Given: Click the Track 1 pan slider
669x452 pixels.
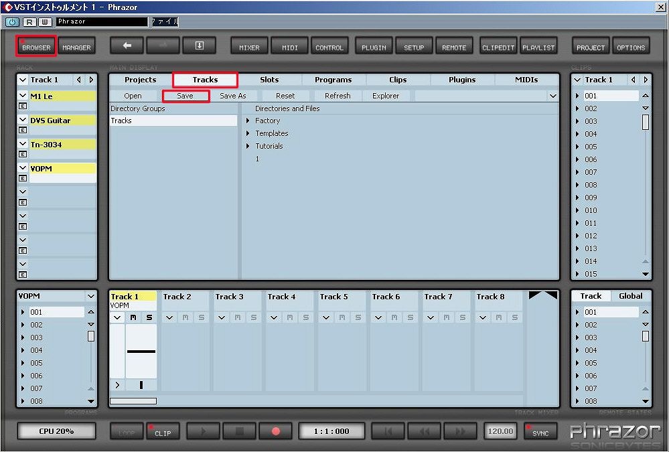Looking at the screenshot, I should [x=141, y=385].
